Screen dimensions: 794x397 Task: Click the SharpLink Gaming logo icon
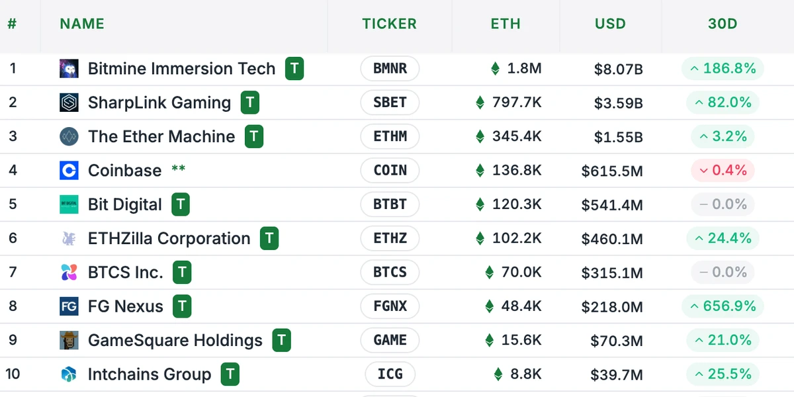point(69,103)
